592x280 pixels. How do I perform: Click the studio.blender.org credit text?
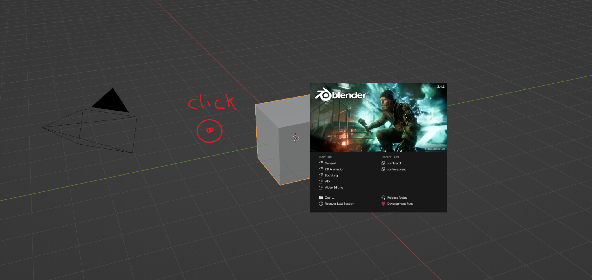[x=435, y=149]
